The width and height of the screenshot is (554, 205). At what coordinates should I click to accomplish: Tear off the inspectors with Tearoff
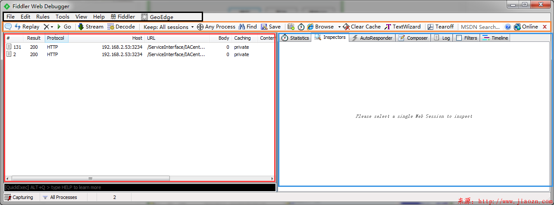[441, 27]
